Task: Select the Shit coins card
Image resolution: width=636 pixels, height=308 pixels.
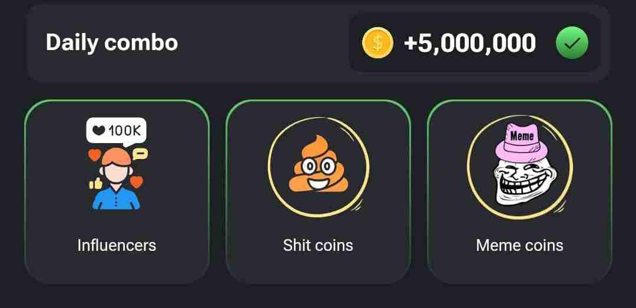Action: pos(318,191)
